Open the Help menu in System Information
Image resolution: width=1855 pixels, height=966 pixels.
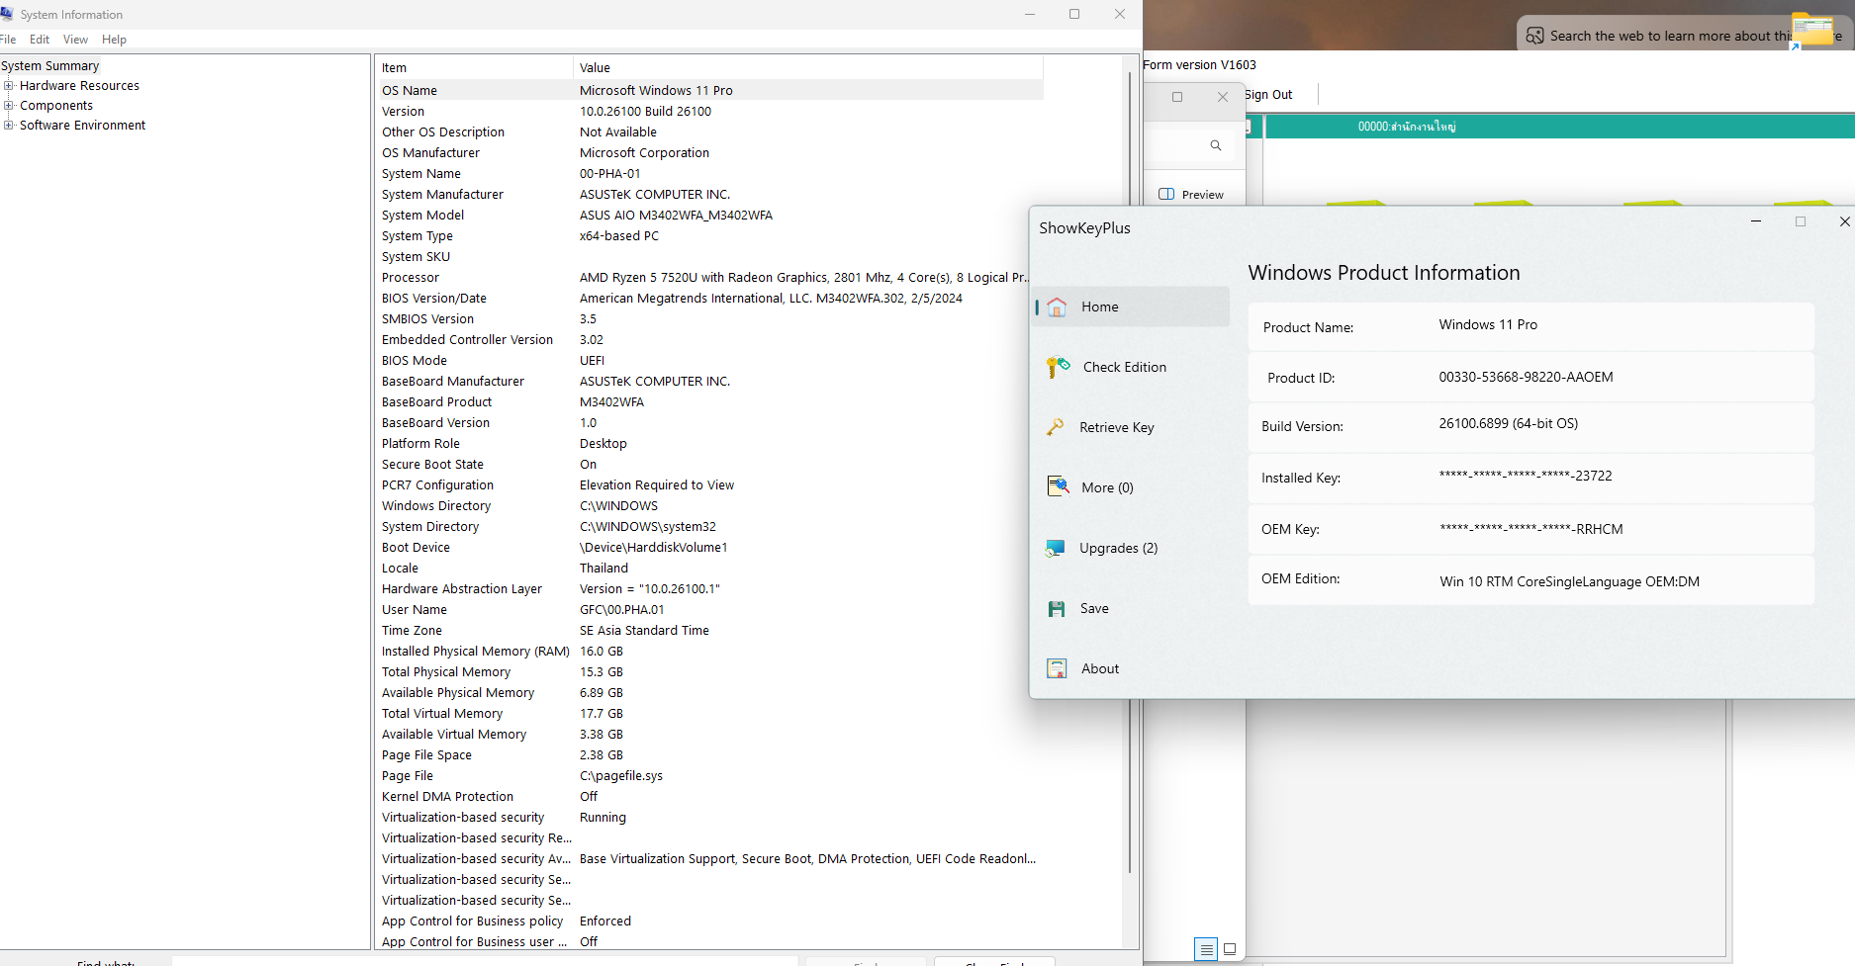pos(114,40)
